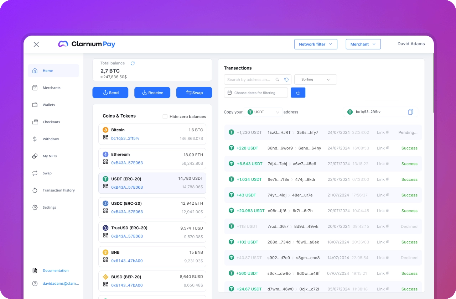The image size is (456, 299).
Task: Click the copy address icon for bc1q53..2ft5rv
Action: [410, 112]
